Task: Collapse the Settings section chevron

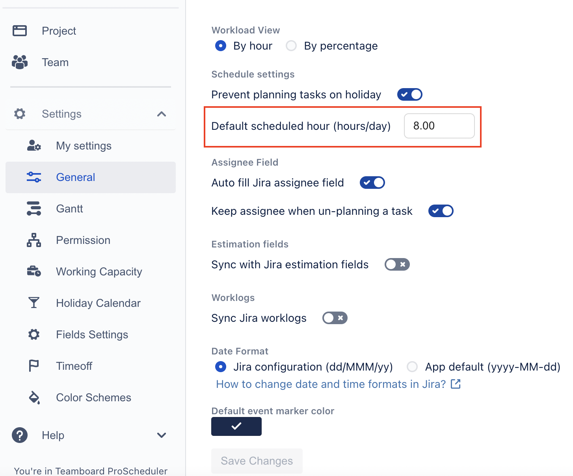Action: pyautogui.click(x=162, y=114)
